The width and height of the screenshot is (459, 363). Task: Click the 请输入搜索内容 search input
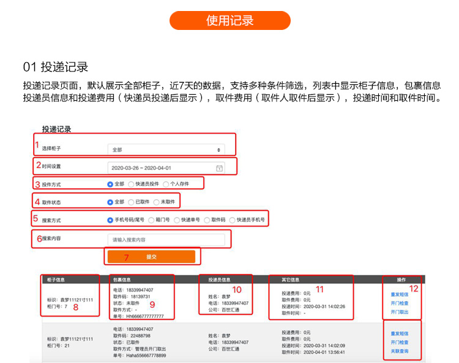click(166, 240)
